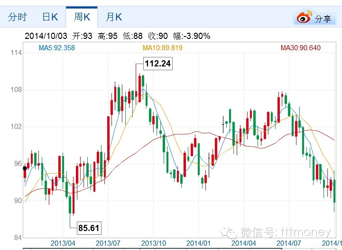Click the Weibo eye logo icon
This screenshot has width=342, height=250.
(x=304, y=17)
